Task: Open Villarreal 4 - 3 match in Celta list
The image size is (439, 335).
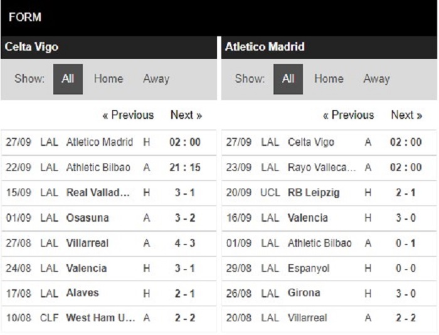Action: [x=108, y=243]
